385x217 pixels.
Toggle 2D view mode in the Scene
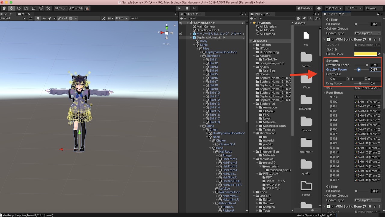click(30, 18)
